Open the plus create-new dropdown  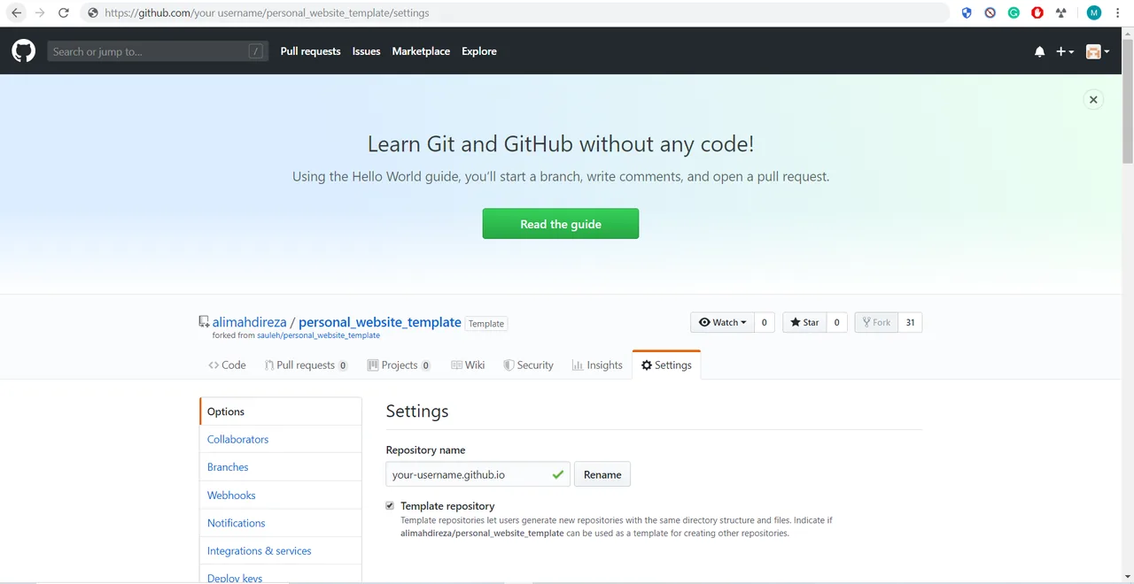click(1065, 52)
